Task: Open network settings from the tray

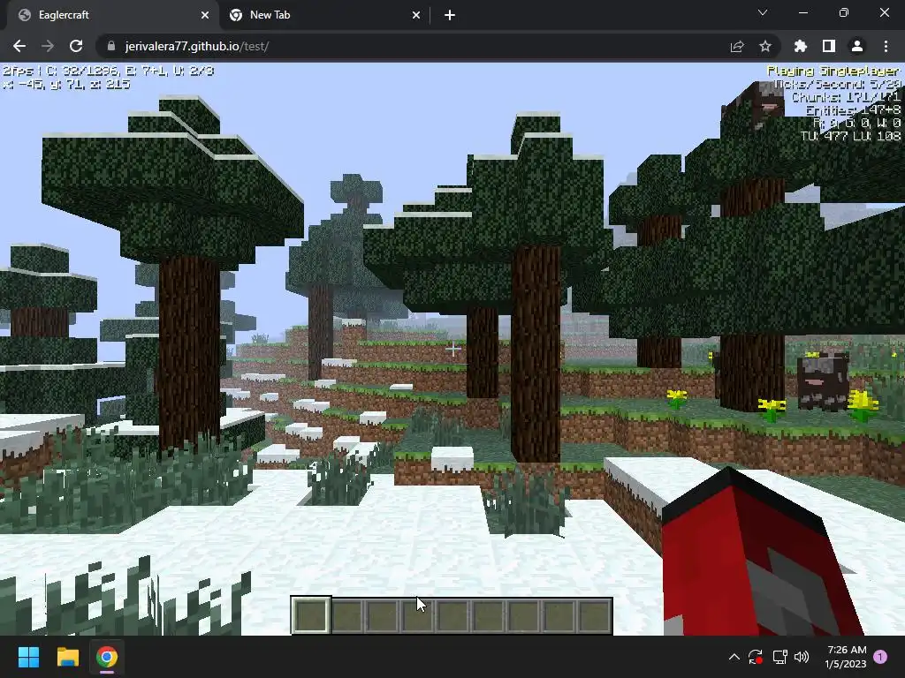Action: [780, 657]
